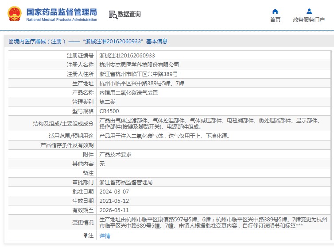Click 适用范围 value about 二氧化碳气体
The height and width of the screenshot is (247, 334).
pyautogui.click(x=164, y=136)
